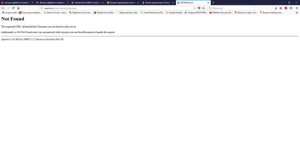The height and width of the screenshot is (168, 300).
Task: Open Search Console bookmark
Action: [55, 13]
